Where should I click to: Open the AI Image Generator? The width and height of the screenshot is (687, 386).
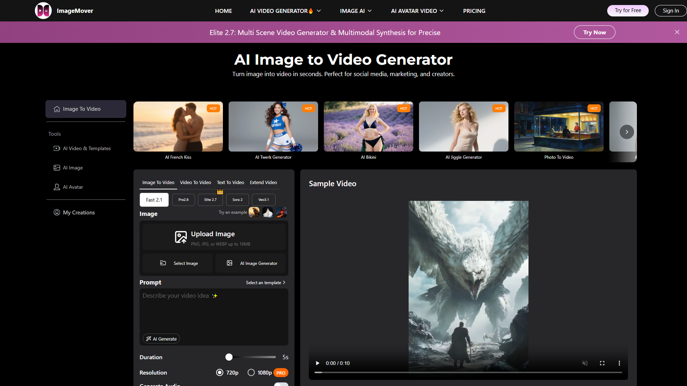pyautogui.click(x=250, y=263)
